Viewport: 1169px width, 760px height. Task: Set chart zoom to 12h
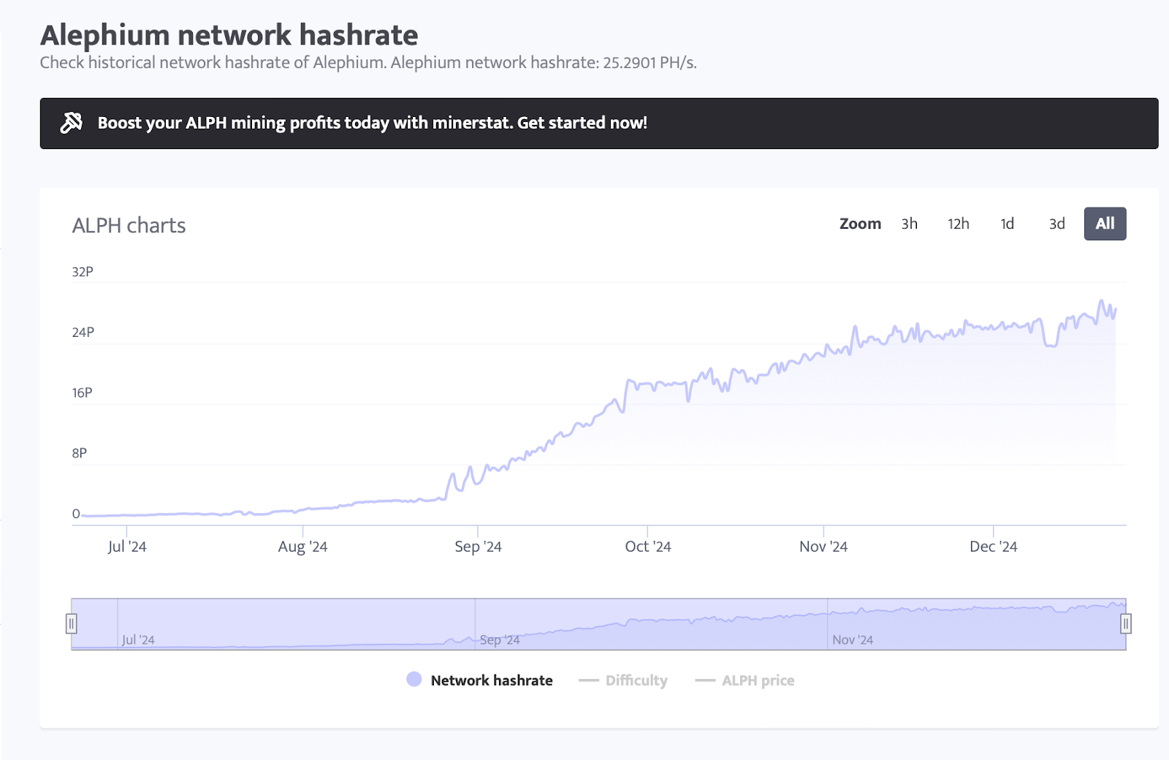coord(959,224)
